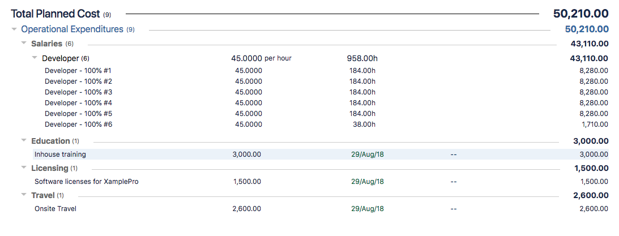Click the Total Planned Cost heading

coord(56,14)
